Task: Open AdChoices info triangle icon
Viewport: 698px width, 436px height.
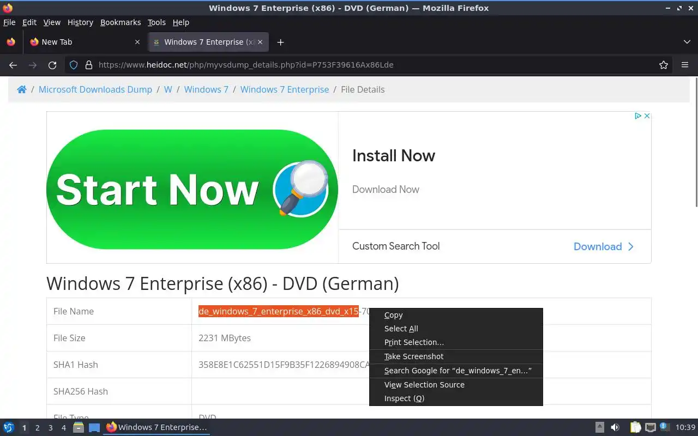Action: pyautogui.click(x=637, y=116)
